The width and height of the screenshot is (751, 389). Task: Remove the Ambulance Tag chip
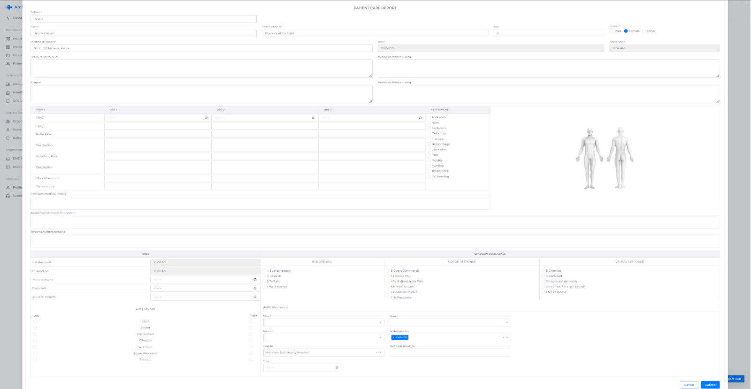[x=393, y=337]
